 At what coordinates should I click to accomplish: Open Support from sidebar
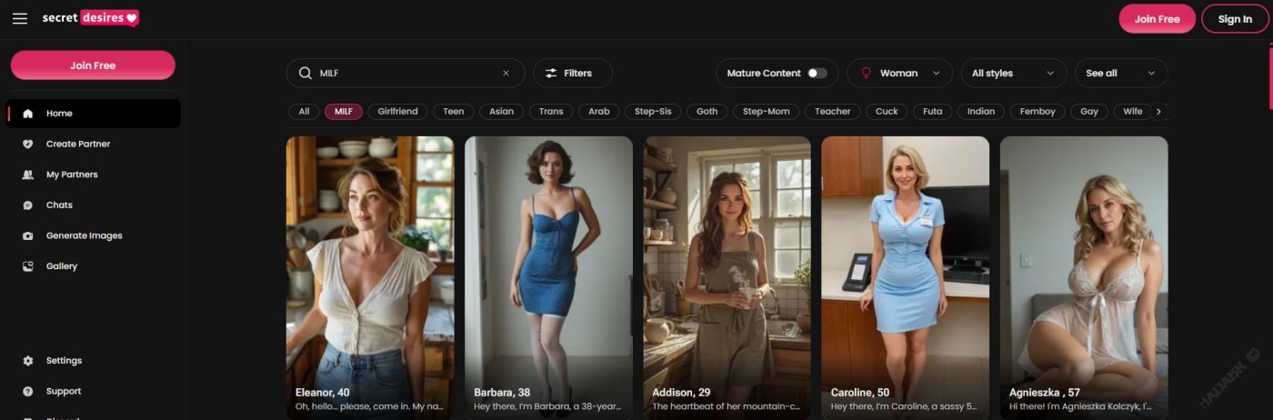pos(95,392)
